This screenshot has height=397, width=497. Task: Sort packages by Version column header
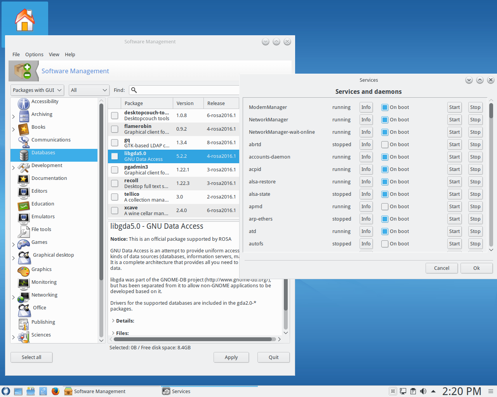click(188, 104)
